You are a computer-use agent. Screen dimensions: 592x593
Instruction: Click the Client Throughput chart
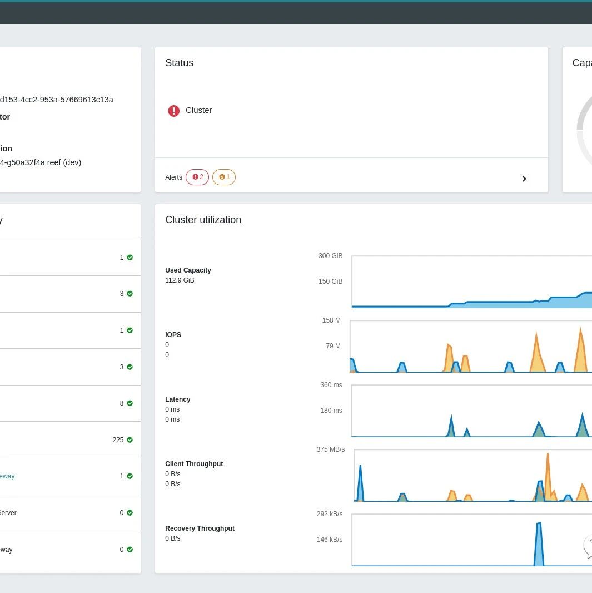472,476
